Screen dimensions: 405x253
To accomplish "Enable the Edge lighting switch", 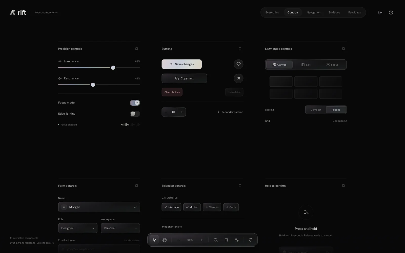I will tap(135, 114).
